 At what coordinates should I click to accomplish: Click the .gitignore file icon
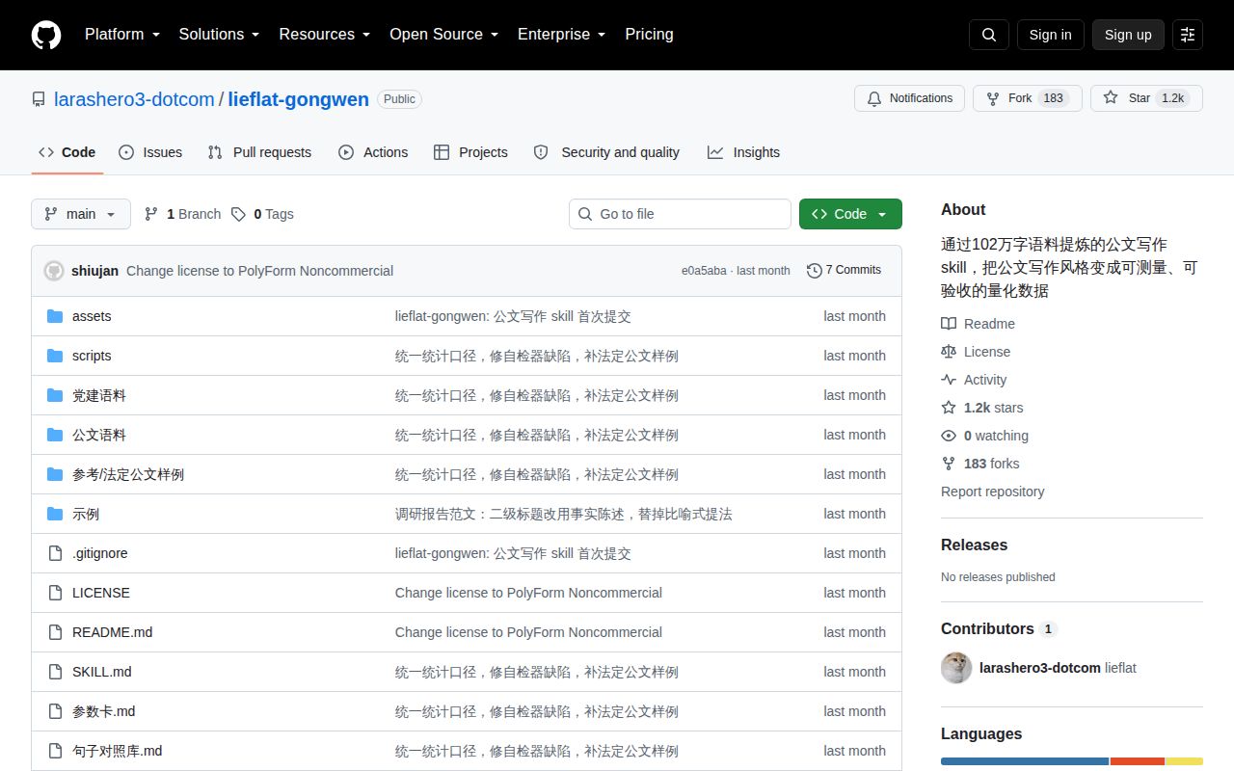(55, 553)
